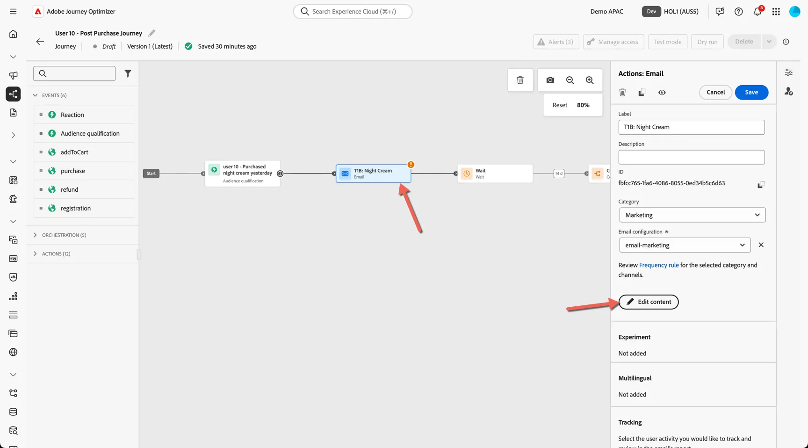Edit journey name with pencil icon
Viewport: 808px width, 448px height.
[151, 33]
